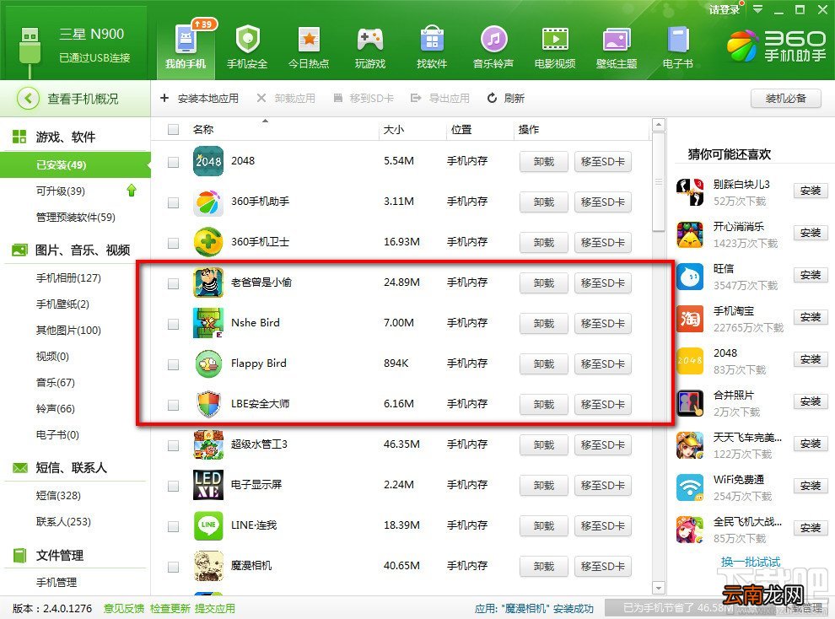Select the Flappy Bird checkbox
835x619 pixels.
173,364
